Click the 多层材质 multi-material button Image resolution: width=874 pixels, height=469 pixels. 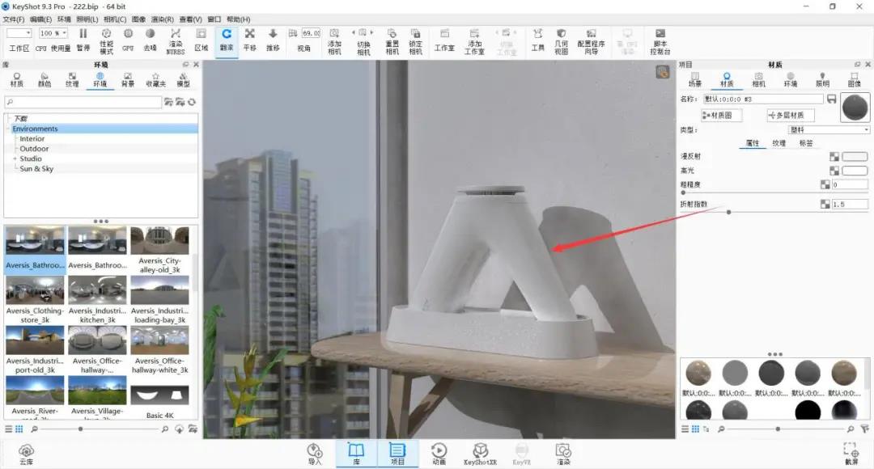(x=791, y=116)
